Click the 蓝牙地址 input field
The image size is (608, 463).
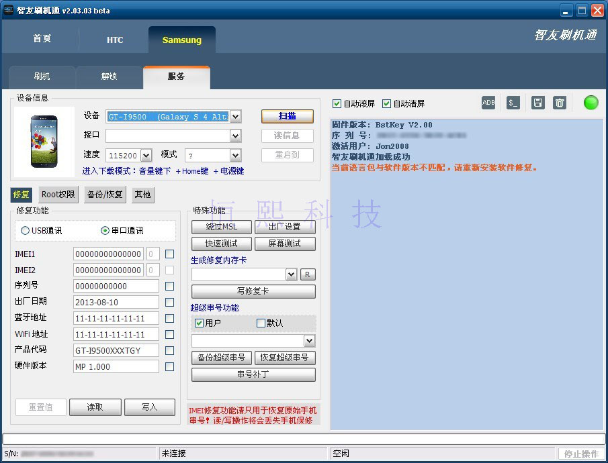point(116,319)
